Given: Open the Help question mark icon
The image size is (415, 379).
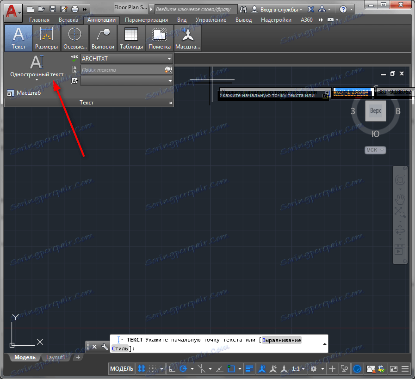Looking at the screenshot, I should (343, 10).
